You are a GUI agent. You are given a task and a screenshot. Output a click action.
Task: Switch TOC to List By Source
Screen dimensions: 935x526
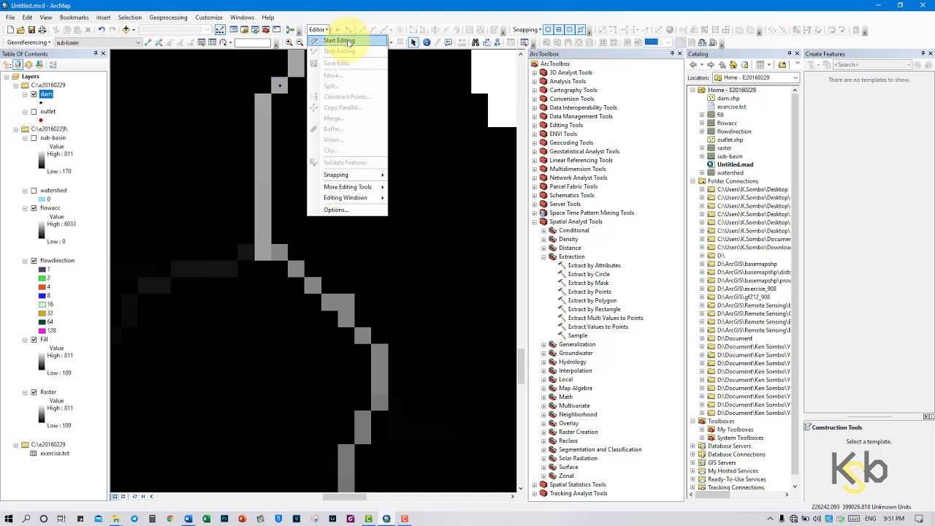[18, 65]
